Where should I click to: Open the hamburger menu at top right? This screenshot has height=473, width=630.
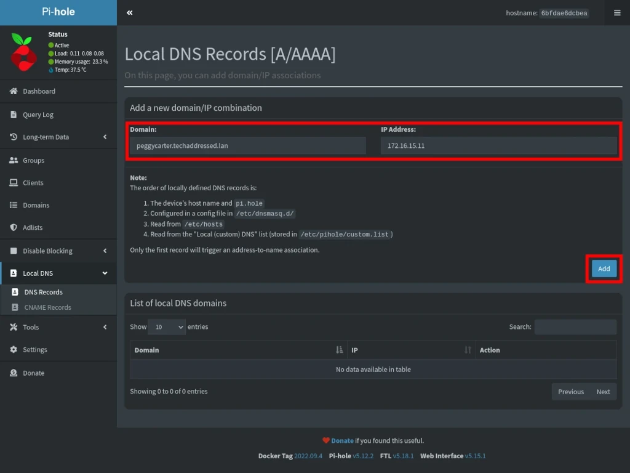617,13
